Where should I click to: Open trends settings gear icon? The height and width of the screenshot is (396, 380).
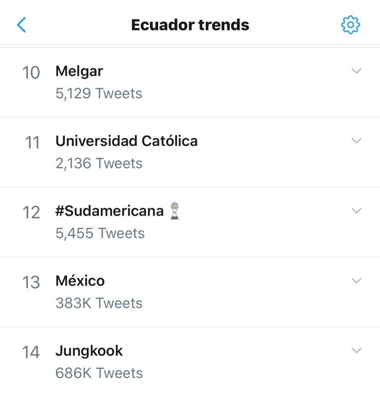[x=351, y=24]
